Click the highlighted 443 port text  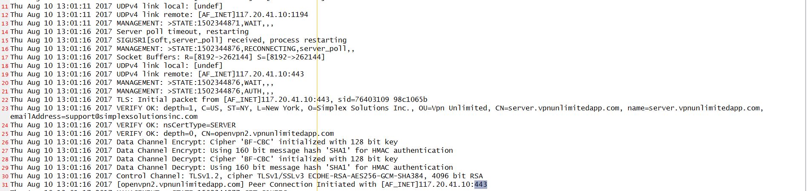(x=481, y=184)
